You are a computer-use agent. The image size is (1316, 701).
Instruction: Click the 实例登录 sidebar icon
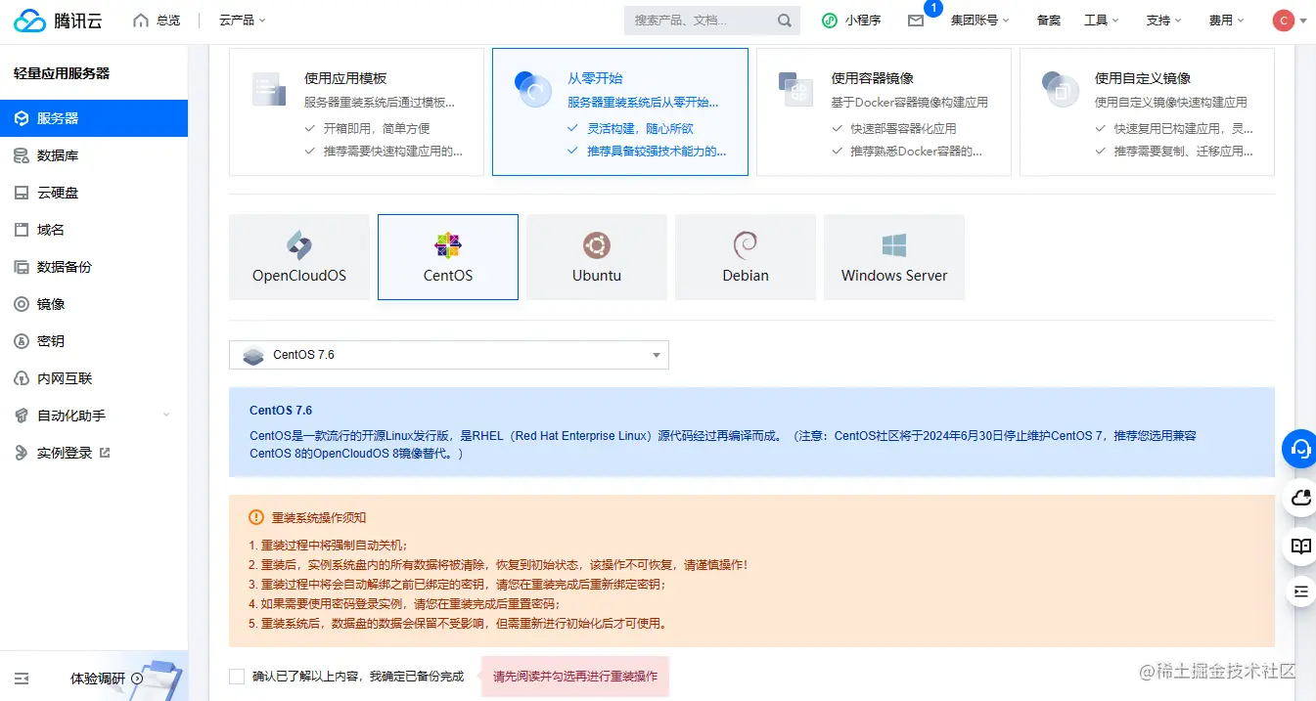(x=22, y=453)
